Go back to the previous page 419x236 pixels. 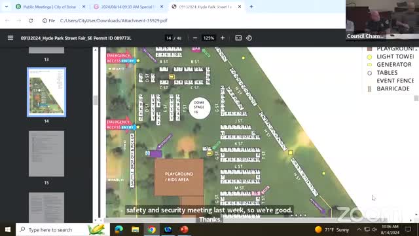7,20
